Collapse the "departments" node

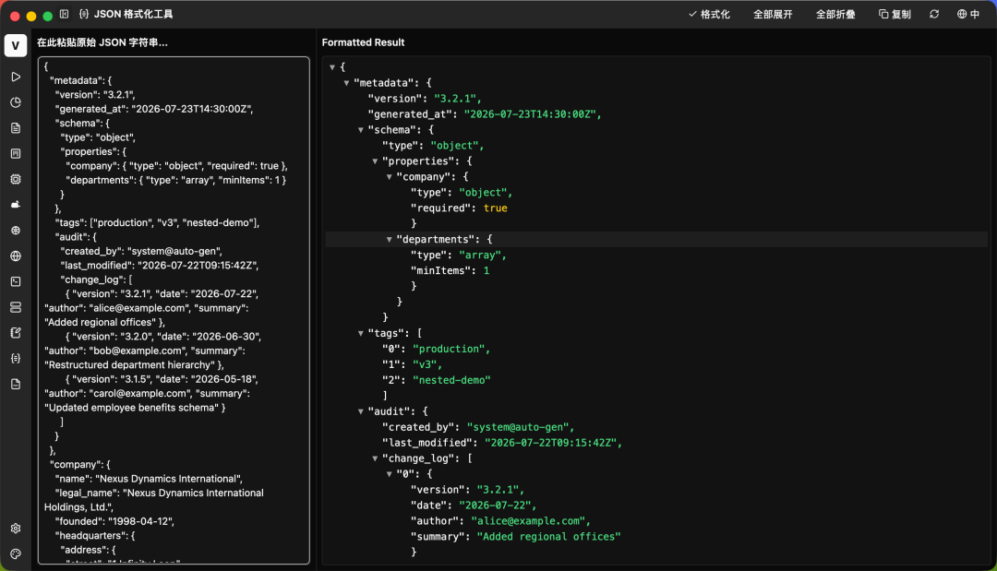coord(390,240)
